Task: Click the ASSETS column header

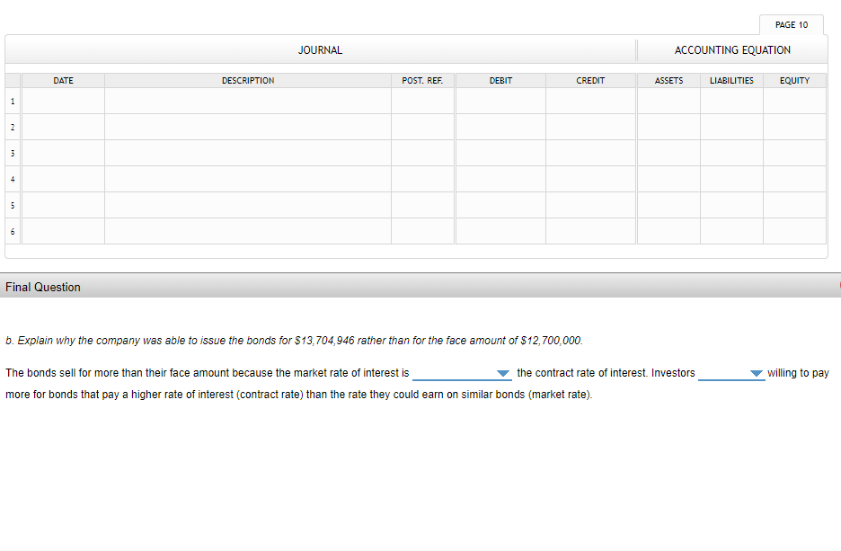Action: (x=668, y=81)
